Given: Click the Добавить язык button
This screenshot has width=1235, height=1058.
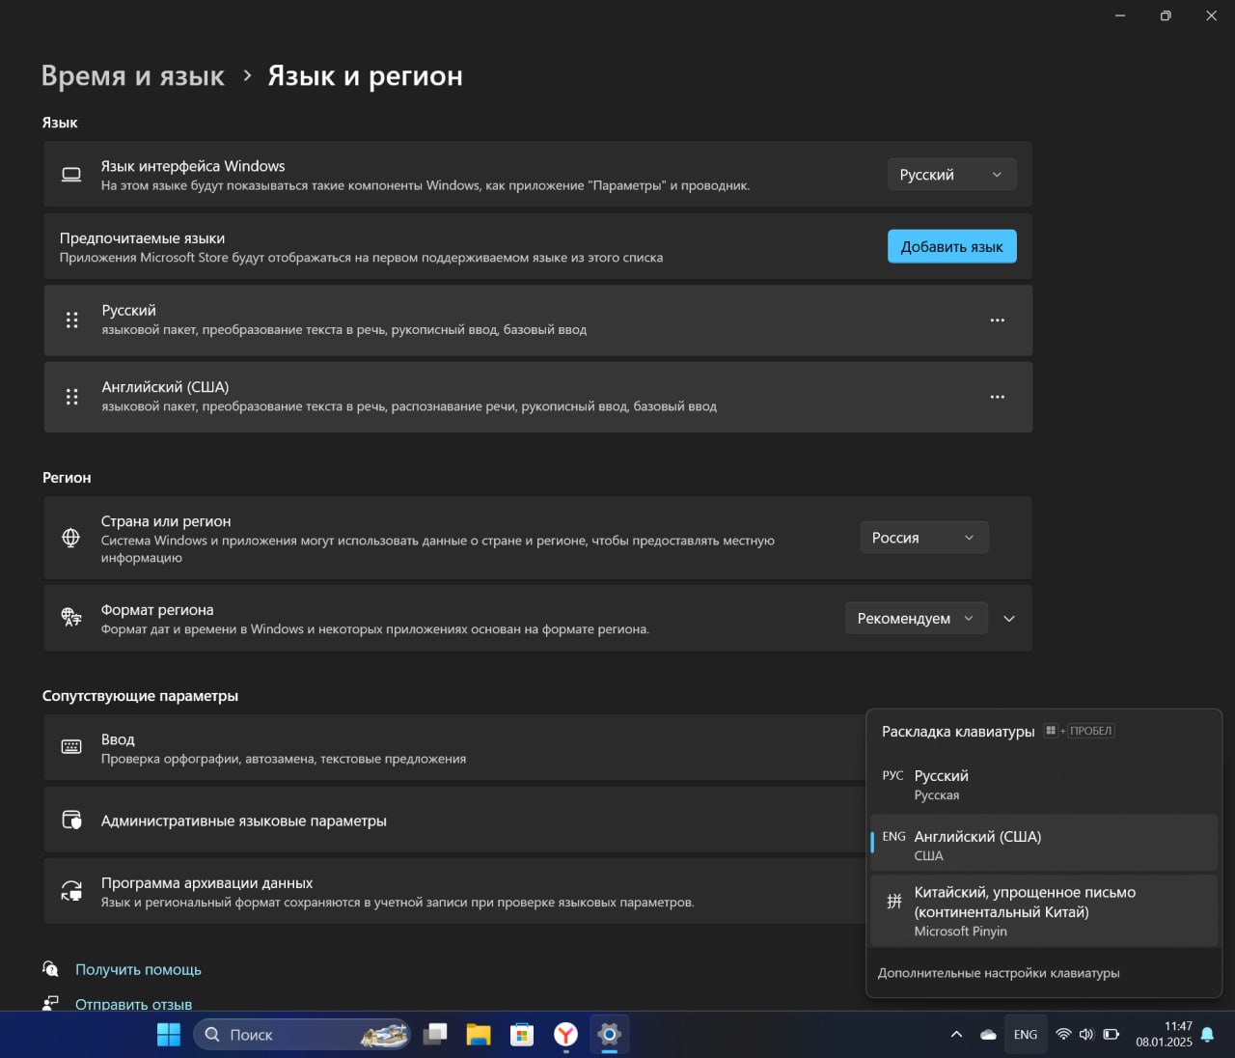Looking at the screenshot, I should tap(951, 246).
